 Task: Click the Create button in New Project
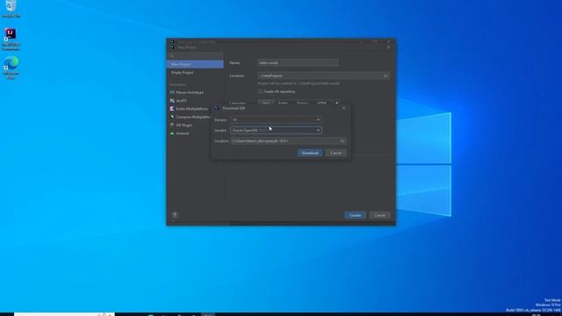point(355,215)
